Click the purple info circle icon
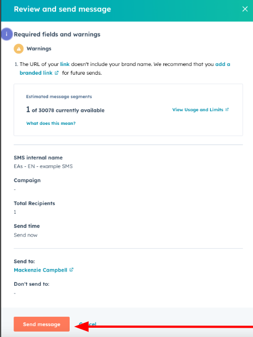Image resolution: width=253 pixels, height=337 pixels. click(x=7, y=34)
